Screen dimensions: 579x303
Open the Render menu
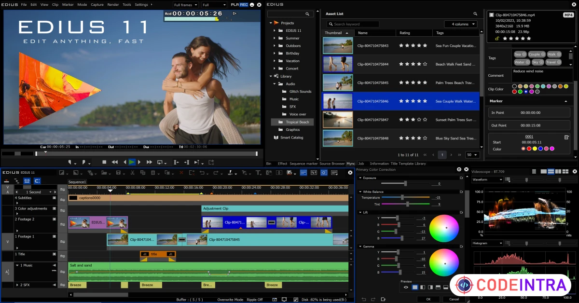(113, 4)
